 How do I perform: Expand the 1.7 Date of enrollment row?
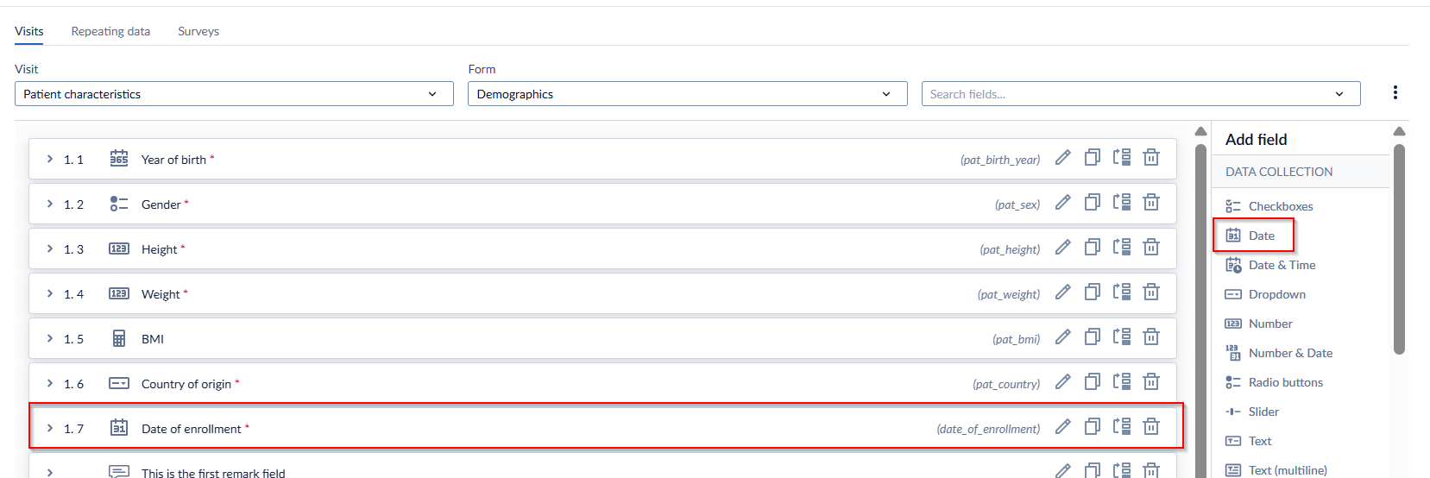coord(50,428)
